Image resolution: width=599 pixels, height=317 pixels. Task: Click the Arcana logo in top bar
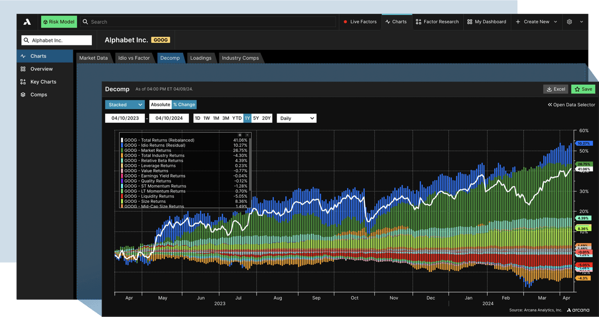[27, 22]
